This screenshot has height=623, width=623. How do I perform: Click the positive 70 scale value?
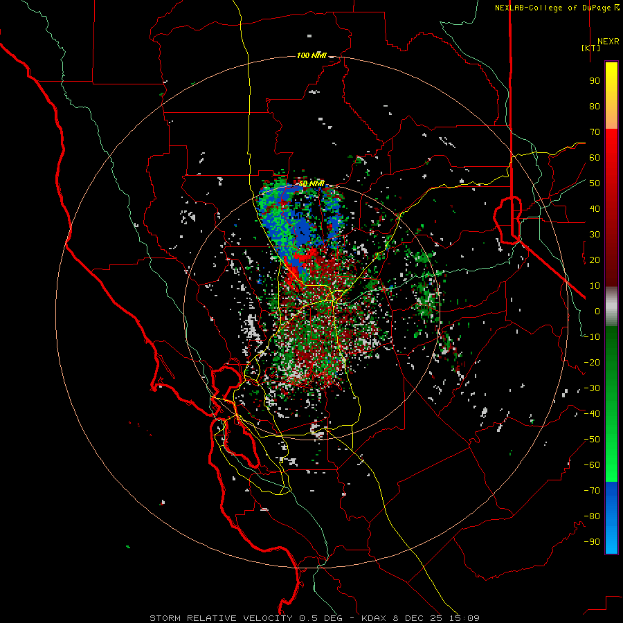[595, 132]
